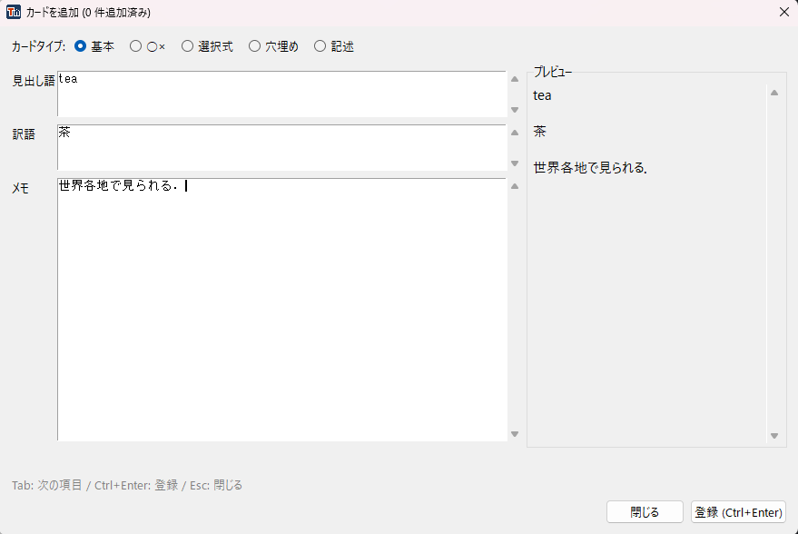Image resolution: width=798 pixels, height=534 pixels.
Task: Click the カードタイプ: label
Action: (x=39, y=46)
